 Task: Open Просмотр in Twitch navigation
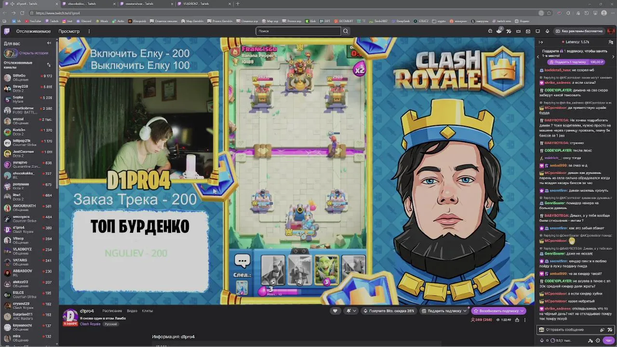pyautogui.click(x=69, y=31)
